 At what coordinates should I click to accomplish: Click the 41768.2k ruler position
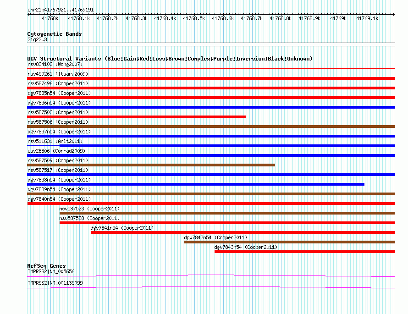coord(108,18)
